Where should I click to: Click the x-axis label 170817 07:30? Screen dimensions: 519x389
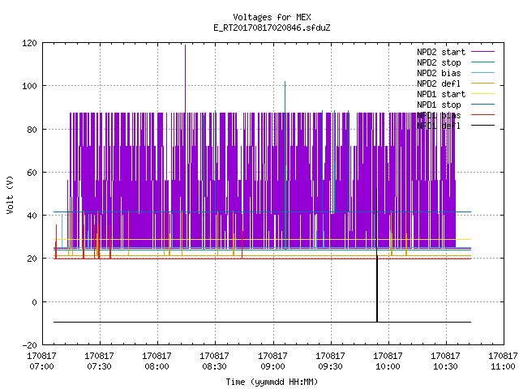(x=99, y=361)
